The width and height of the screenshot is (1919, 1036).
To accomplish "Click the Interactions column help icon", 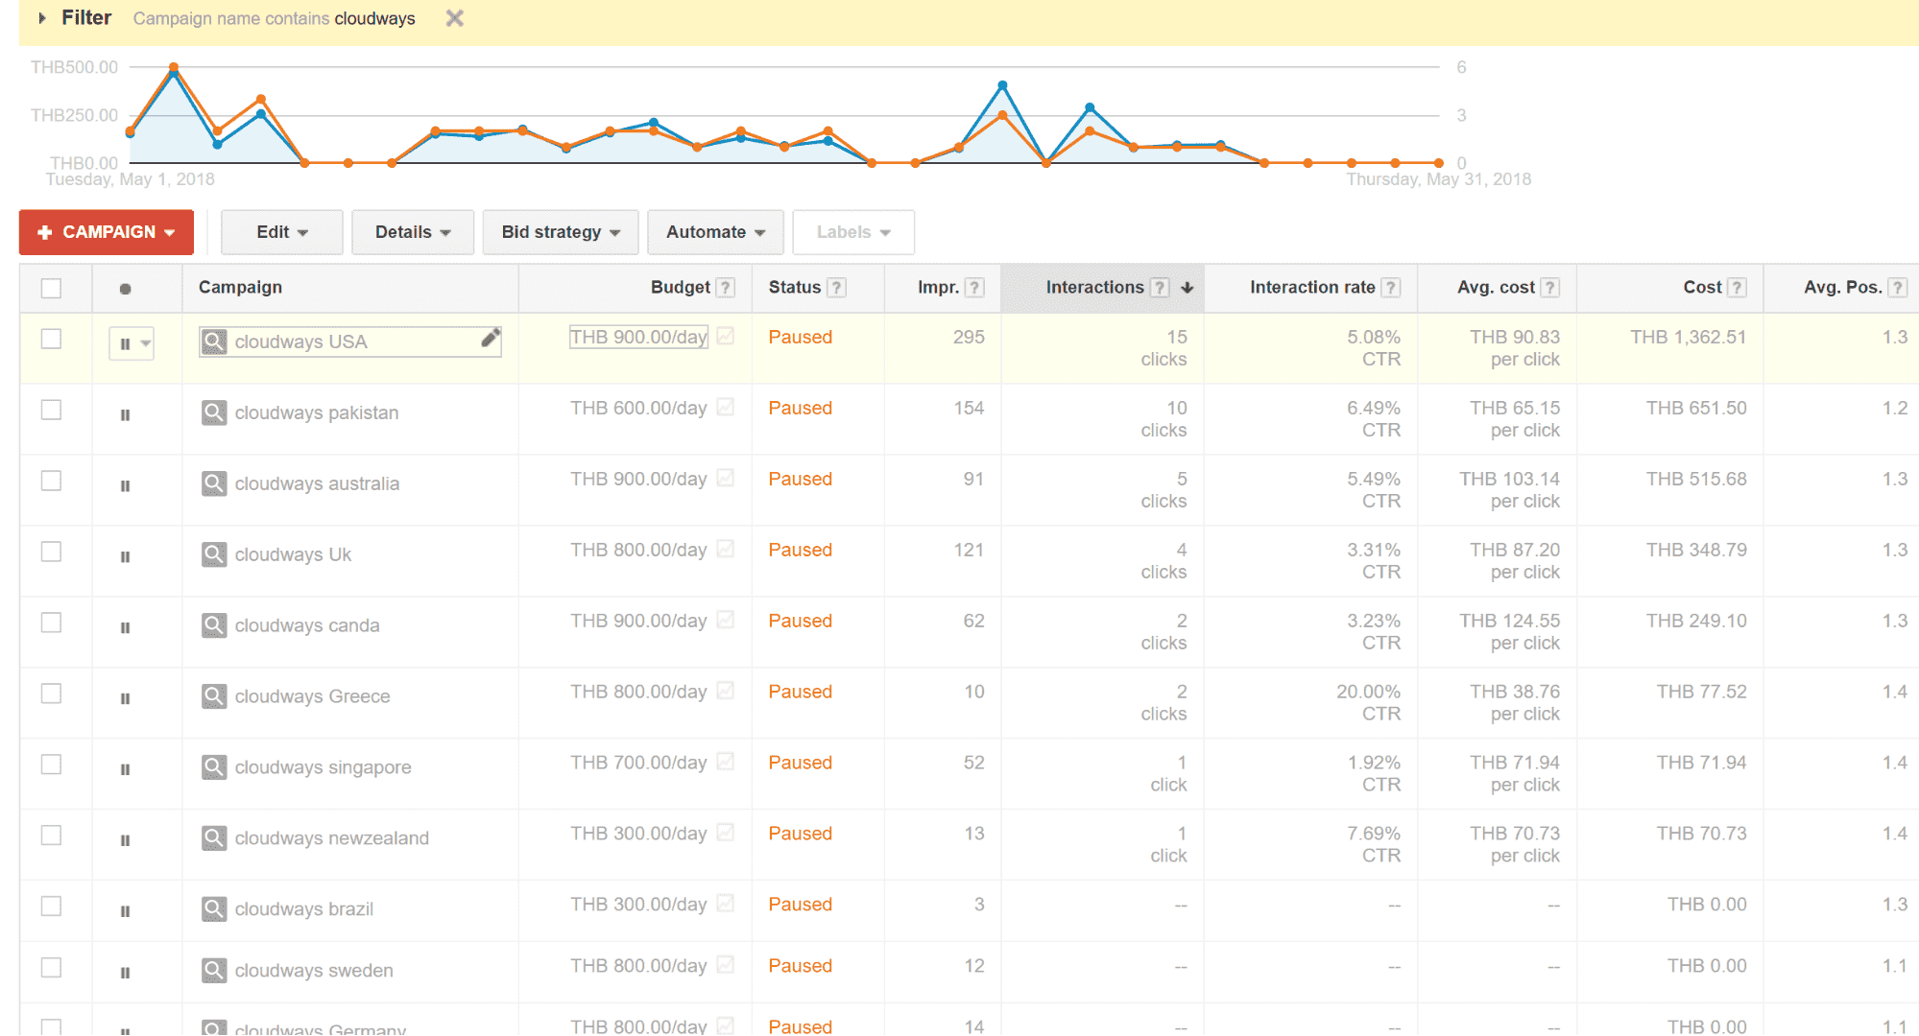I will 1160,288.
